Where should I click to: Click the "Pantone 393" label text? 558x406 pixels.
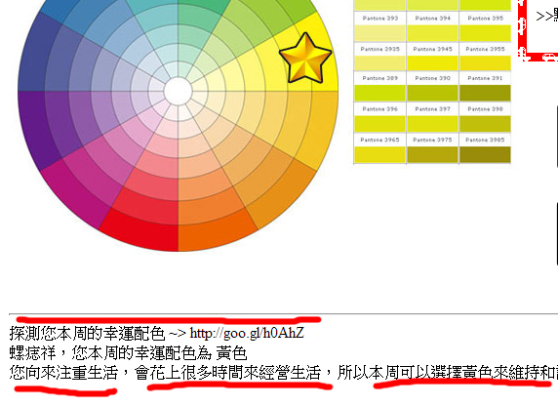[380, 19]
